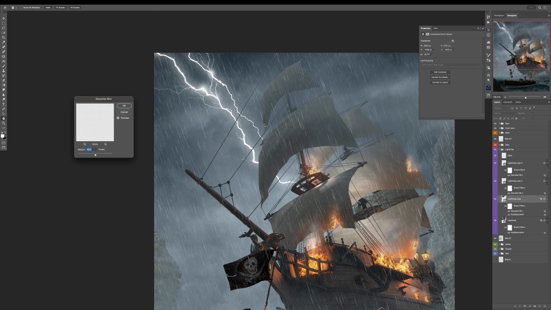Expand the Rocks layer group
This screenshot has width=551, height=310.
coord(499,244)
